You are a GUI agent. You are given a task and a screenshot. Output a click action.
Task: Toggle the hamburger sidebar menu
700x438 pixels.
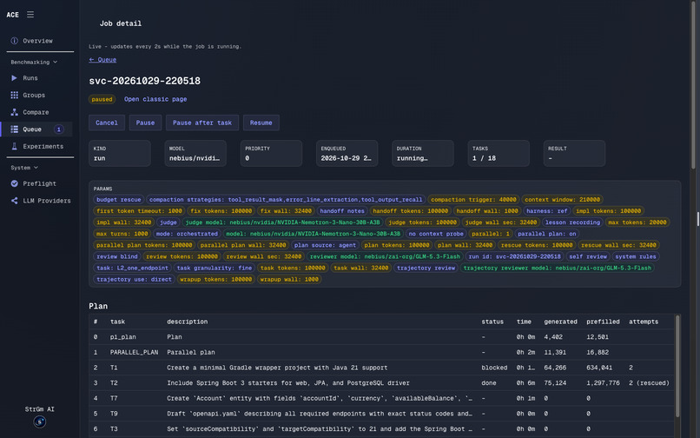click(x=30, y=14)
